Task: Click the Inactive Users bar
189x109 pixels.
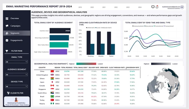Action: pos(60,31)
